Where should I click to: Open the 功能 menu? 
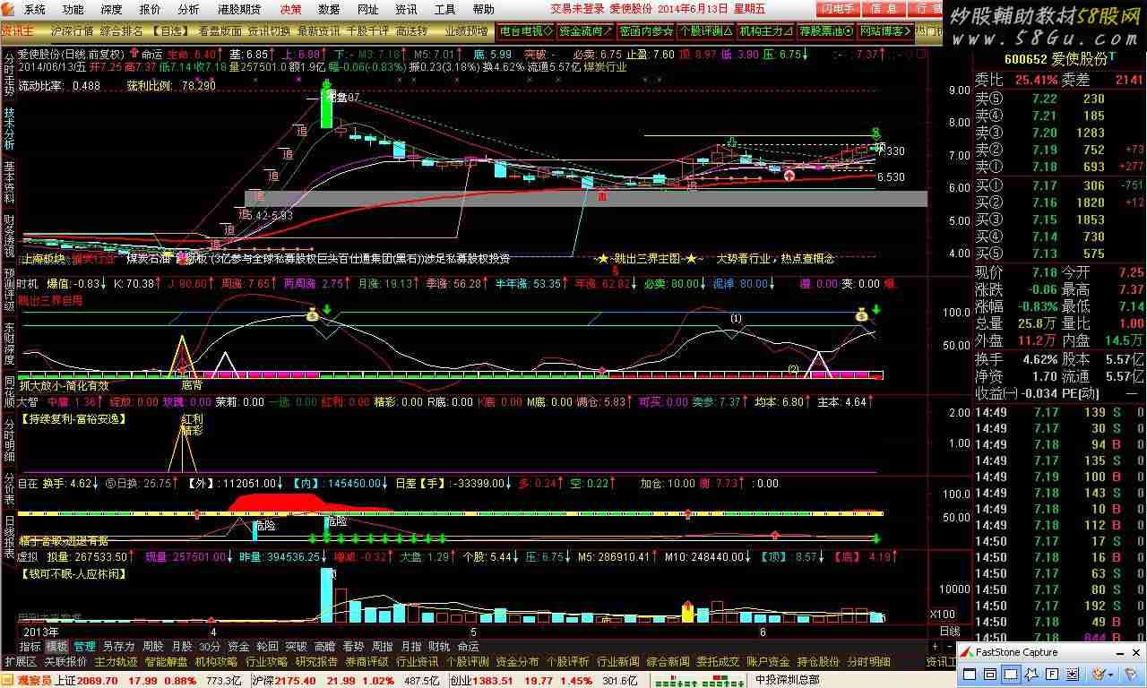click(x=73, y=9)
